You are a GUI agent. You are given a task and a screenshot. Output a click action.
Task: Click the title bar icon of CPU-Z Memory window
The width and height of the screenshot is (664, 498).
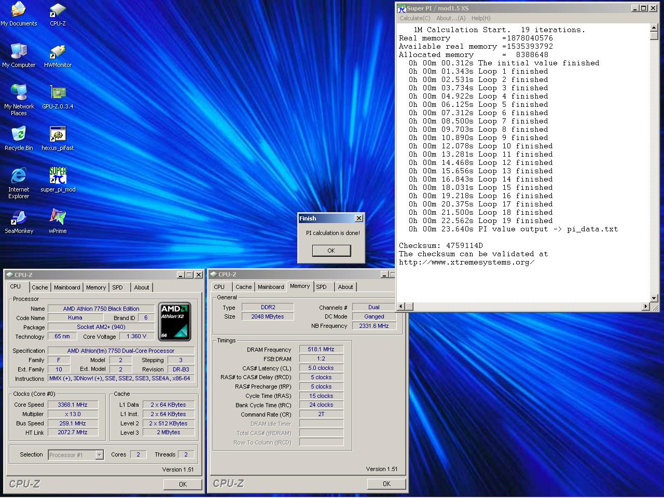coord(214,274)
